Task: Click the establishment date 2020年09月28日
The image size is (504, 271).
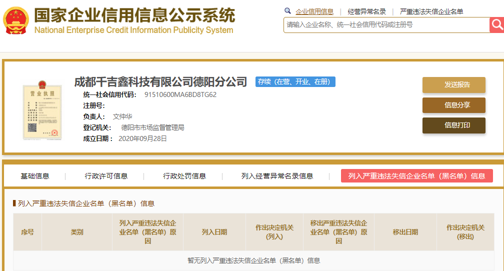Action: tap(142, 138)
